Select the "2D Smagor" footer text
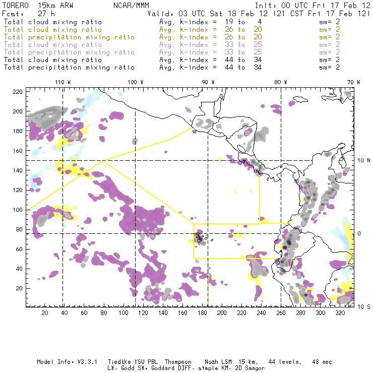 click(x=250, y=368)
